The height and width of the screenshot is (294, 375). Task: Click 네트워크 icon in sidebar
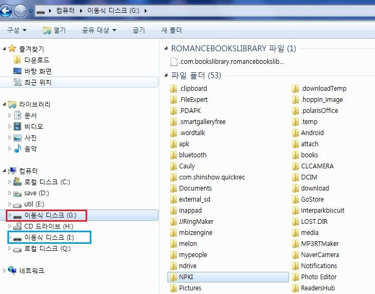[12, 270]
